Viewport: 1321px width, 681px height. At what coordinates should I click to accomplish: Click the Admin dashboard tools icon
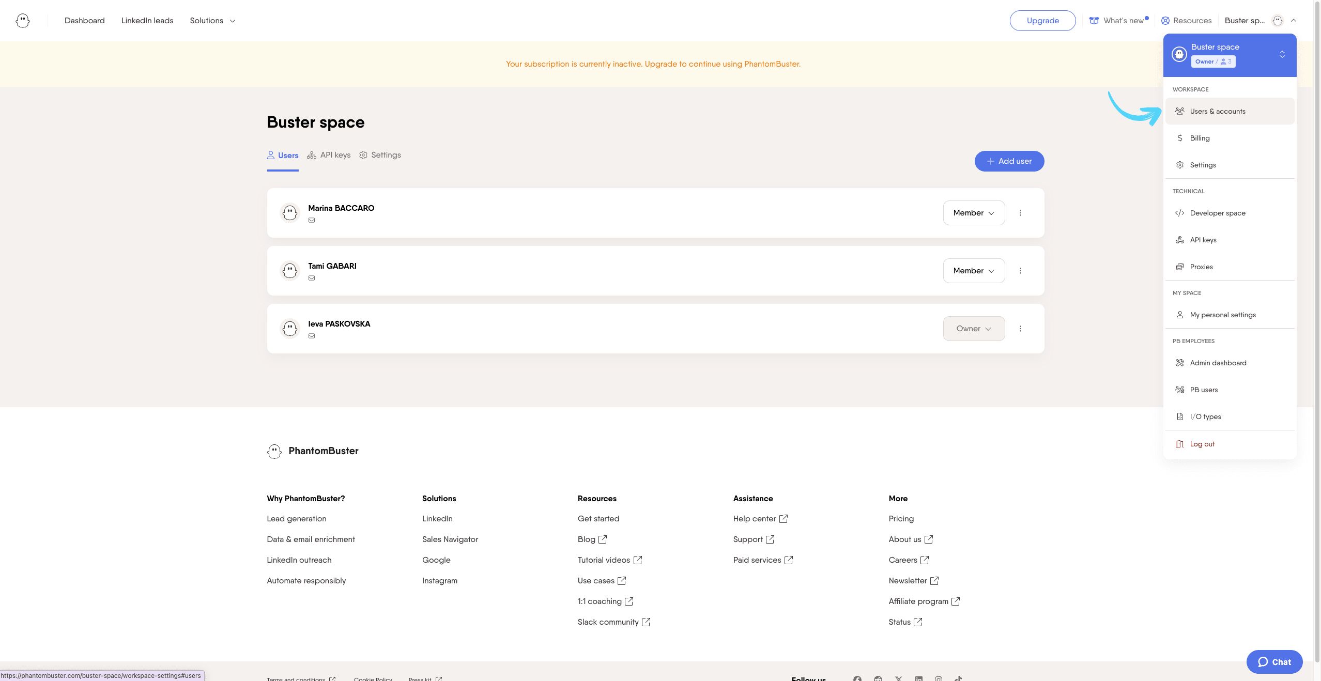(1180, 363)
